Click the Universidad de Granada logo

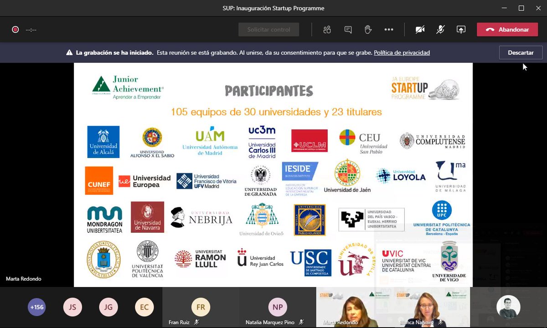pyautogui.click(x=260, y=181)
